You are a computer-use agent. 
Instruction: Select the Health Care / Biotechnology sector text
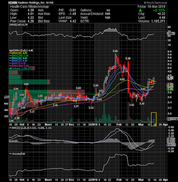point(29,7)
